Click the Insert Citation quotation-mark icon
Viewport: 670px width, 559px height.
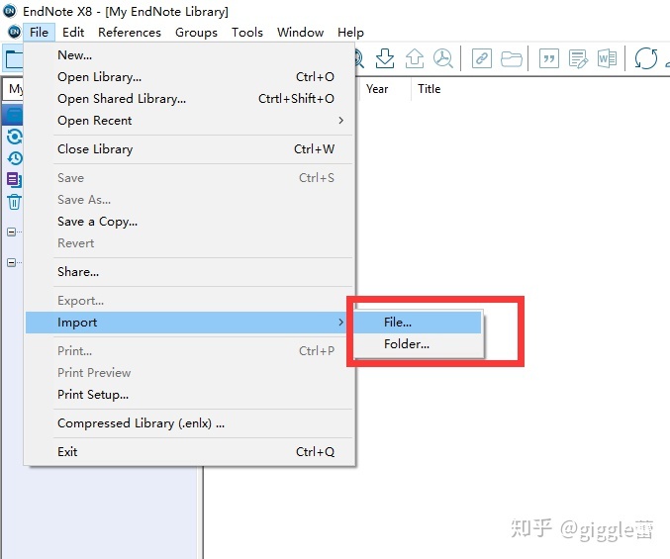(549, 58)
